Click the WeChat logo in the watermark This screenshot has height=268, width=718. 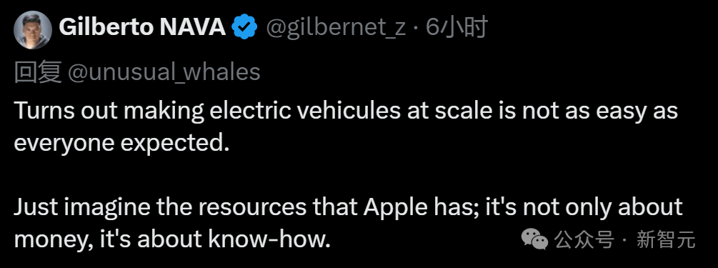534,239
